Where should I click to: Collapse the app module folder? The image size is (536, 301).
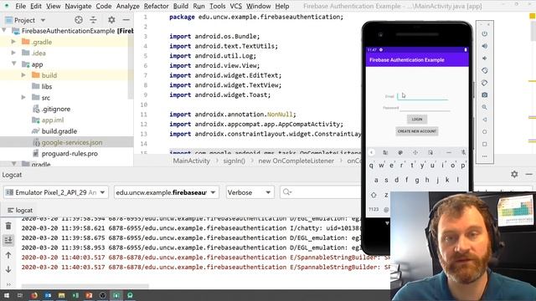click(x=14, y=64)
